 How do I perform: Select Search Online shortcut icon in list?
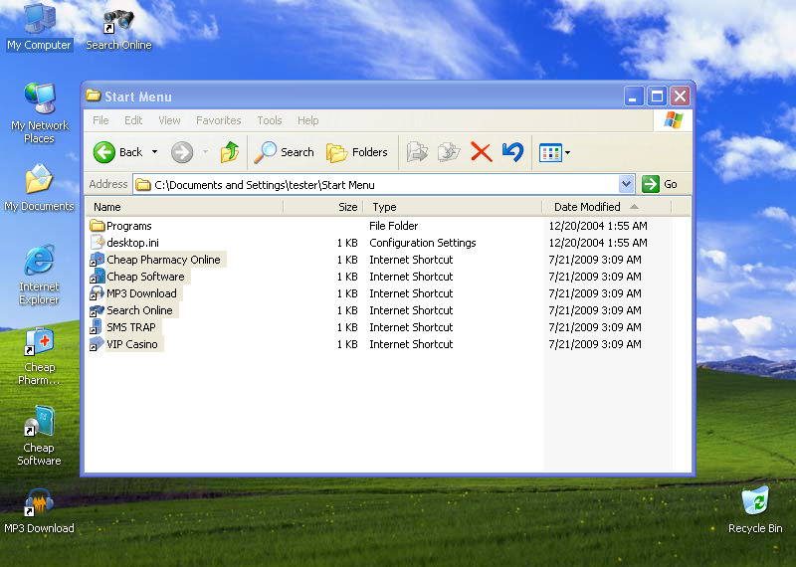point(97,310)
